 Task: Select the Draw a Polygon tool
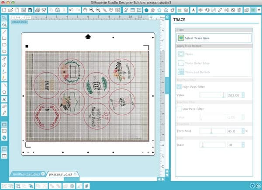[x=4, y=59]
